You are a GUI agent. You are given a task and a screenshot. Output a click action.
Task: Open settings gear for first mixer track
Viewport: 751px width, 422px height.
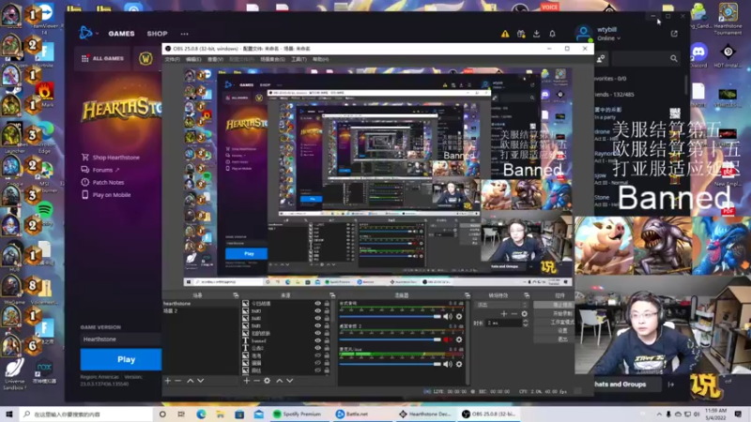[459, 316]
